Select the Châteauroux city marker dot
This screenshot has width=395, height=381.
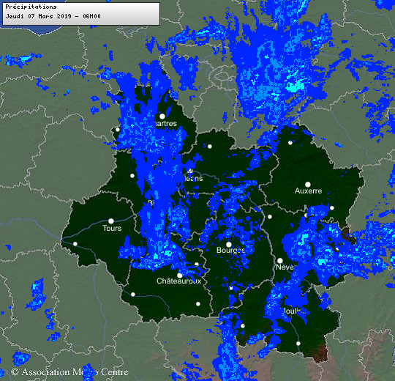tap(180, 275)
